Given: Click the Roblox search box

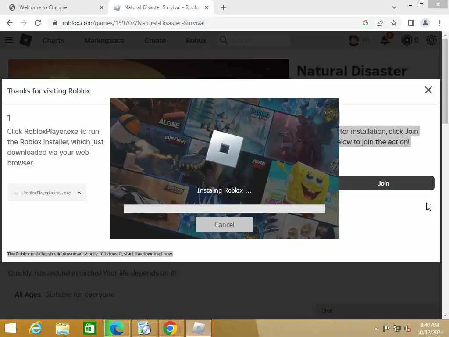Looking at the screenshot, I should [254, 40].
